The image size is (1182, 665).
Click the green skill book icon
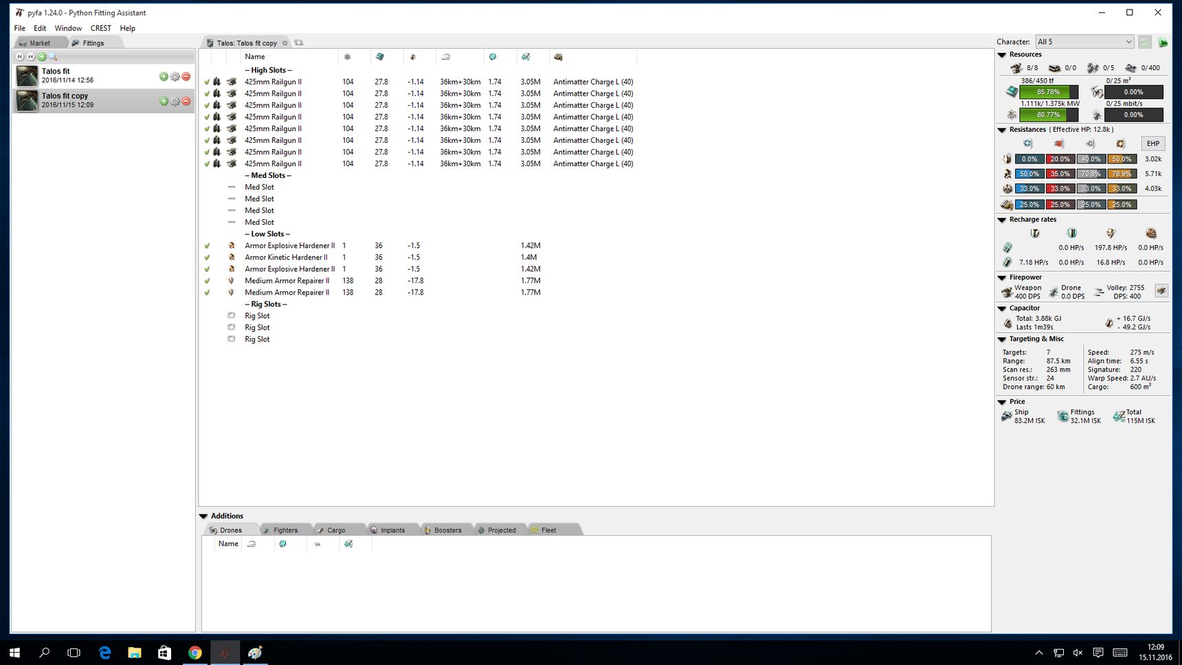click(1163, 42)
